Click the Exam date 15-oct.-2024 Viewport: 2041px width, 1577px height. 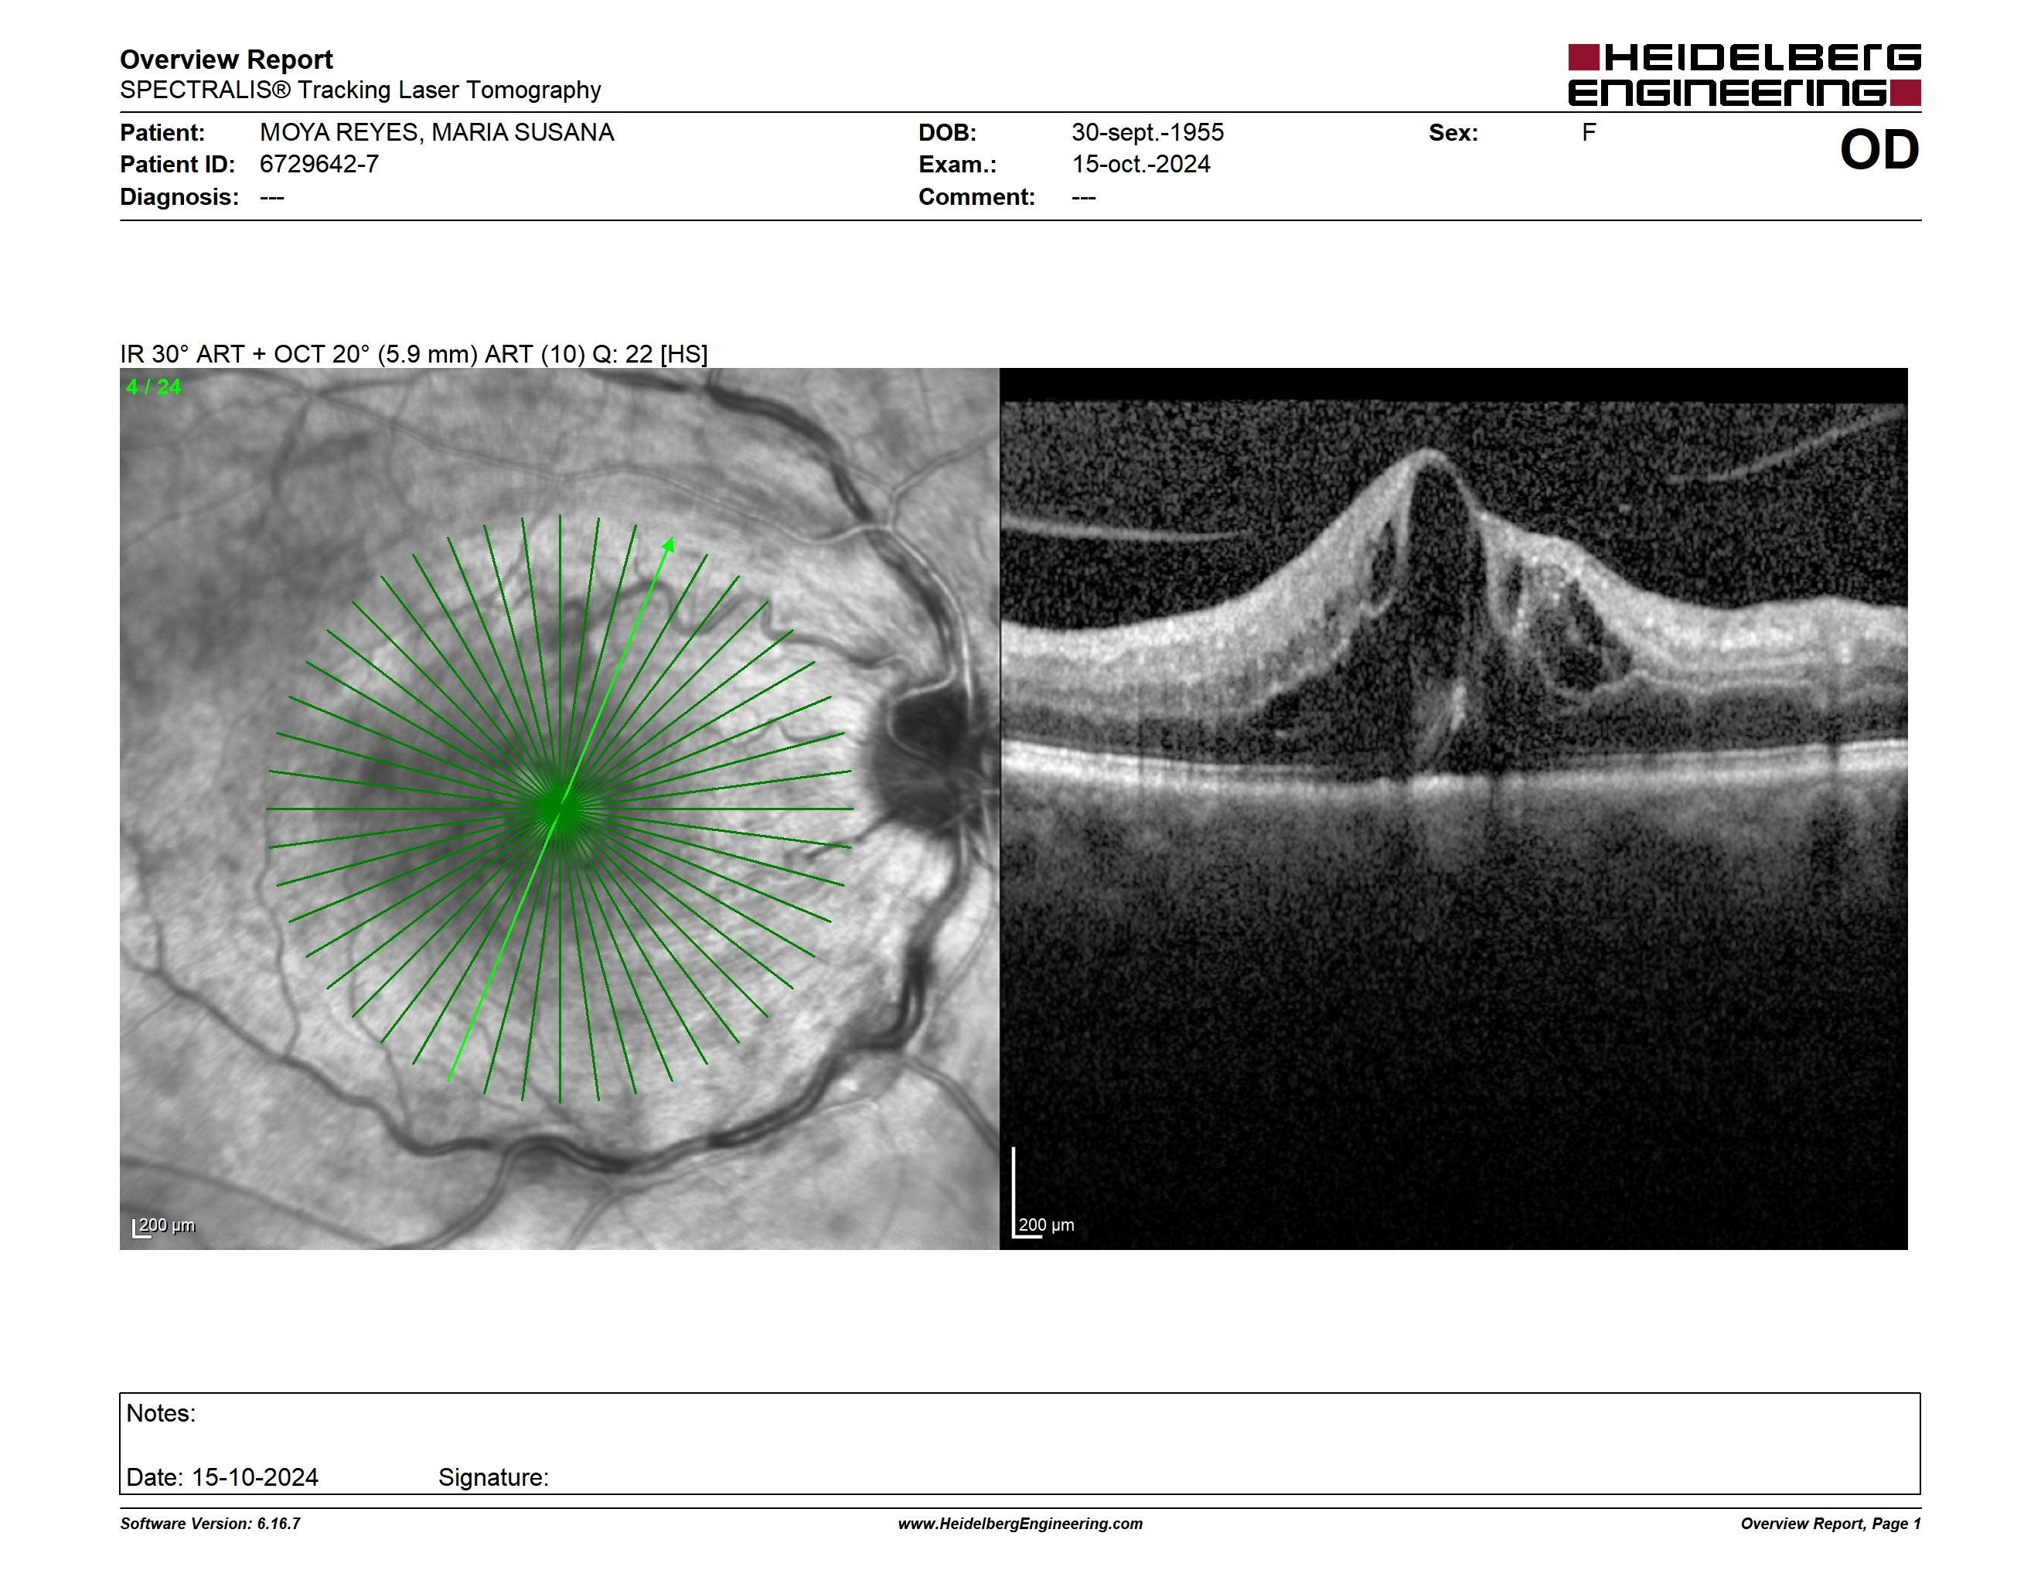pyautogui.click(x=1141, y=165)
